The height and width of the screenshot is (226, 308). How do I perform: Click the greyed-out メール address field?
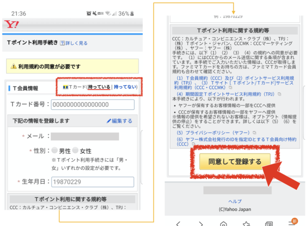pos(85,137)
